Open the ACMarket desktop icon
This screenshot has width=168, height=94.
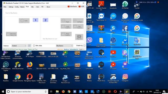point(125,5)
